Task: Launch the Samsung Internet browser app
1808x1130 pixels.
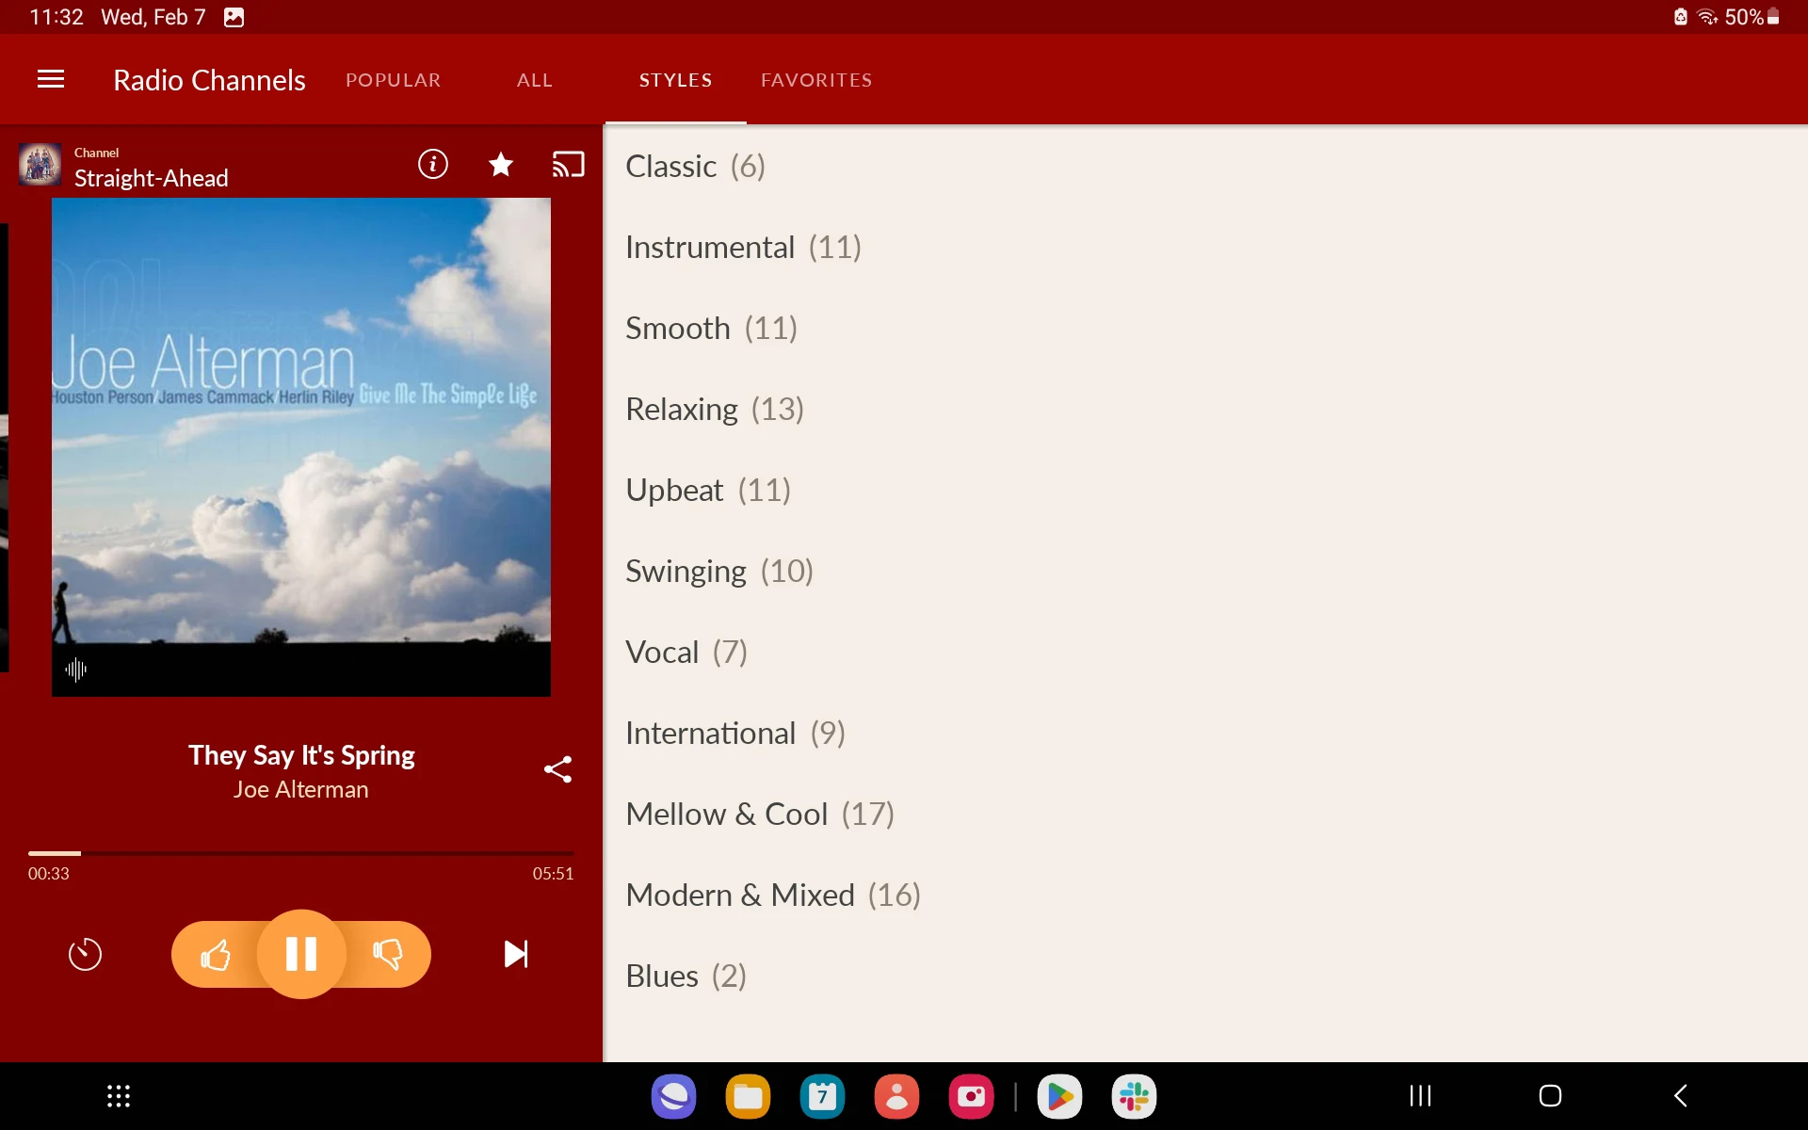Action: point(674,1096)
